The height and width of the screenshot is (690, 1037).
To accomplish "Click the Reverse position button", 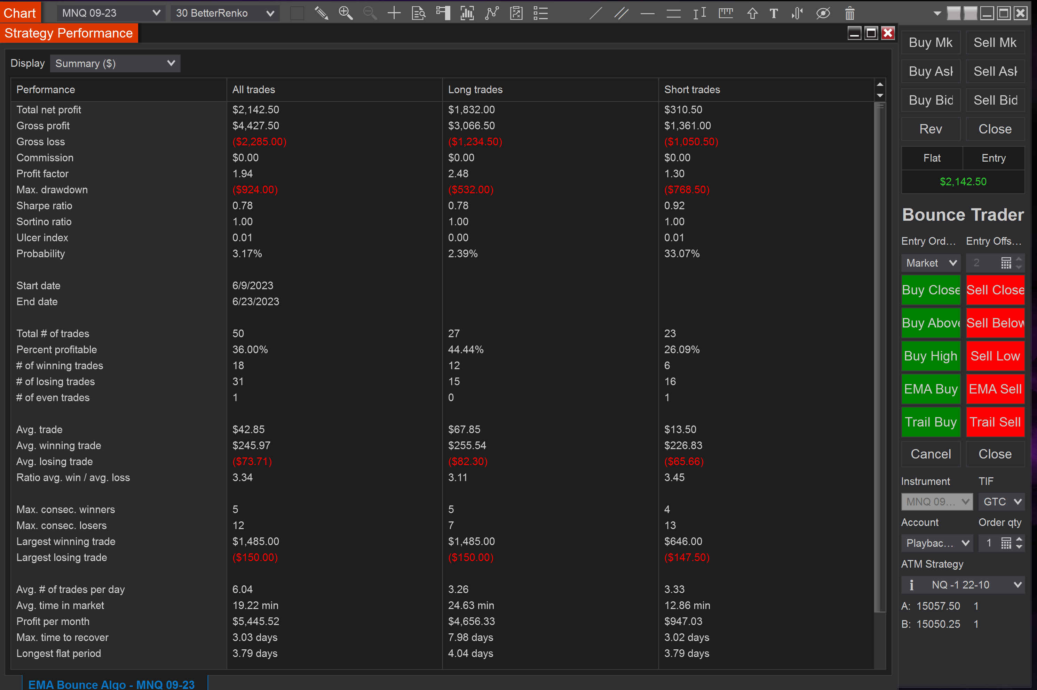I will [930, 129].
